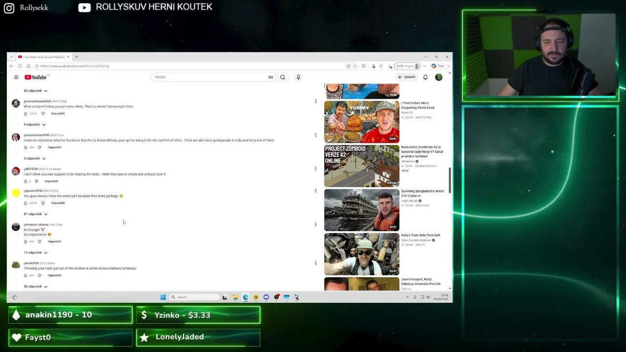Open YouTube notifications bell

(x=425, y=77)
